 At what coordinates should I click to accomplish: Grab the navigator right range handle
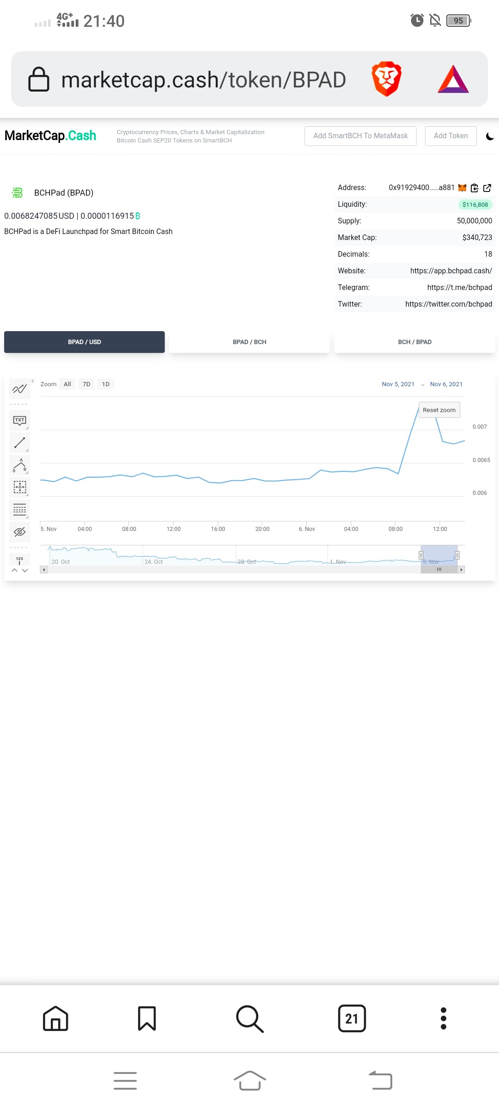(x=457, y=555)
